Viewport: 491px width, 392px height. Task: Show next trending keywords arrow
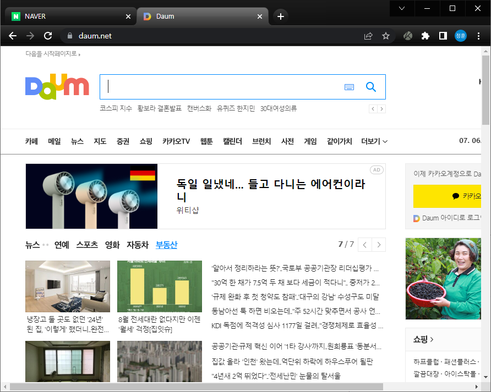point(381,109)
